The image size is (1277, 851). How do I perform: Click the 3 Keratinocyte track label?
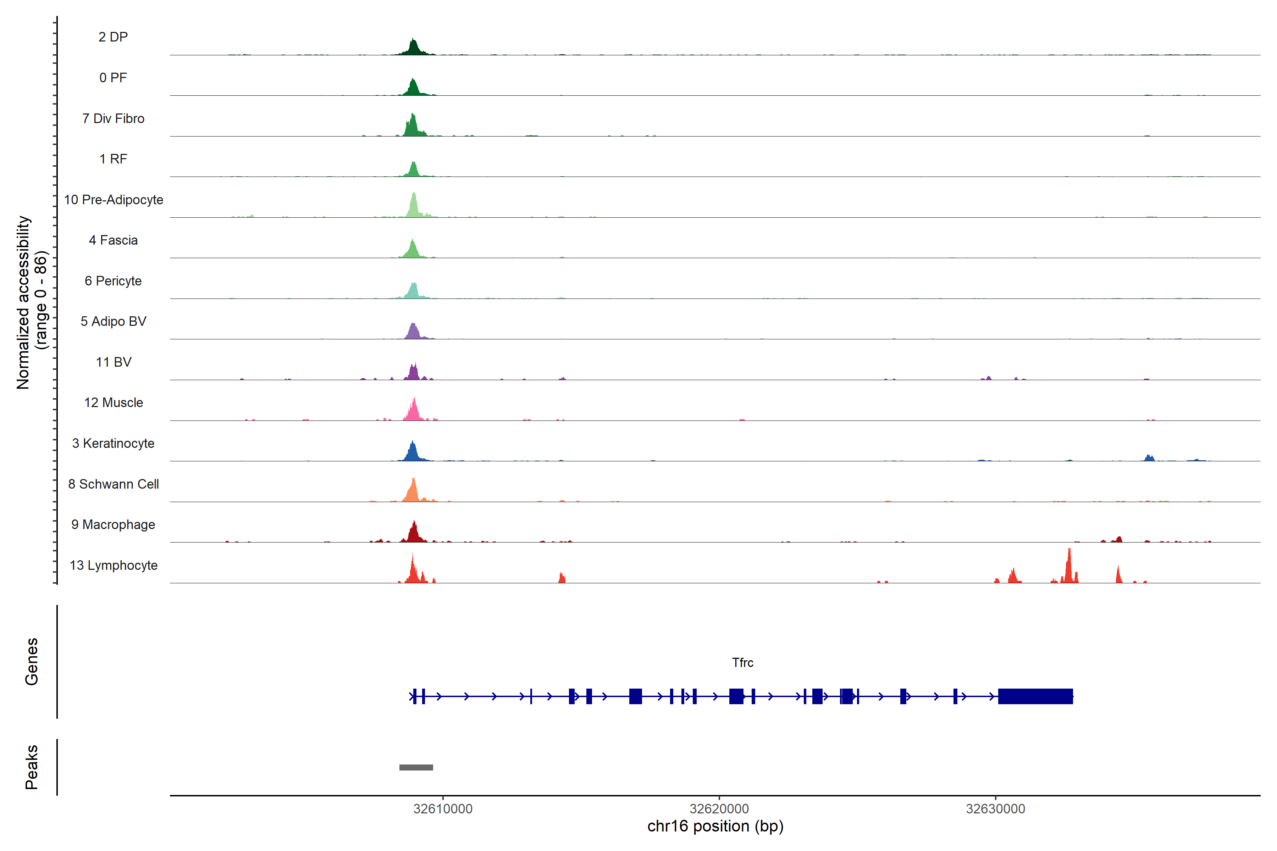coord(114,444)
